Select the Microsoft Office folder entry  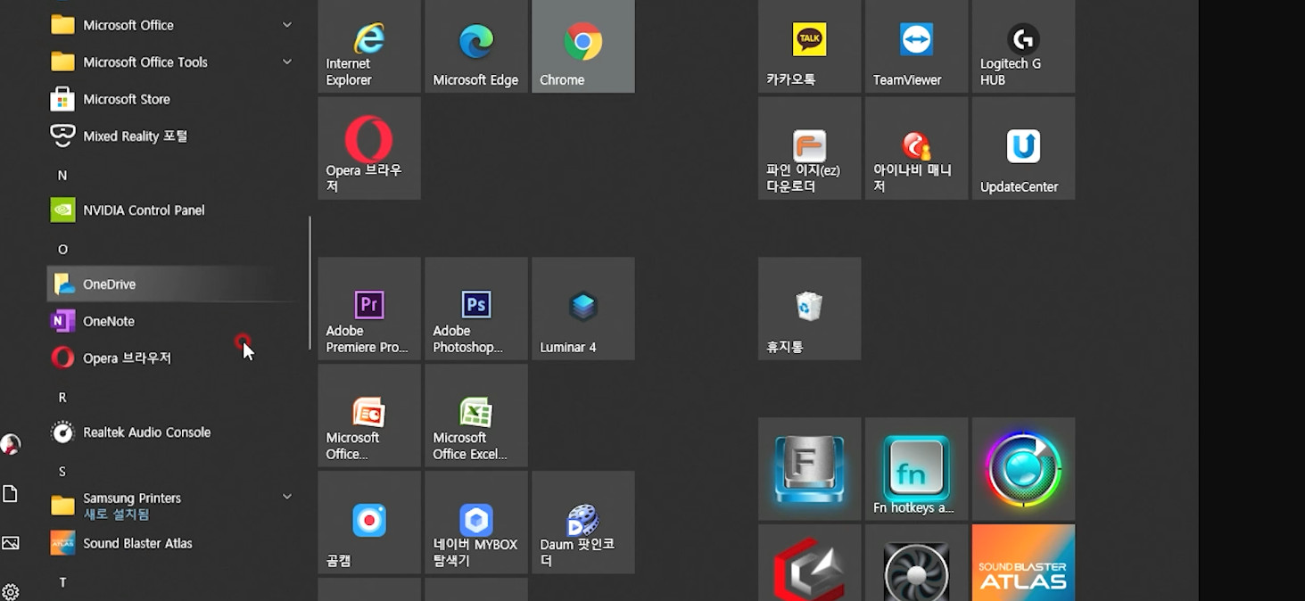coord(171,25)
